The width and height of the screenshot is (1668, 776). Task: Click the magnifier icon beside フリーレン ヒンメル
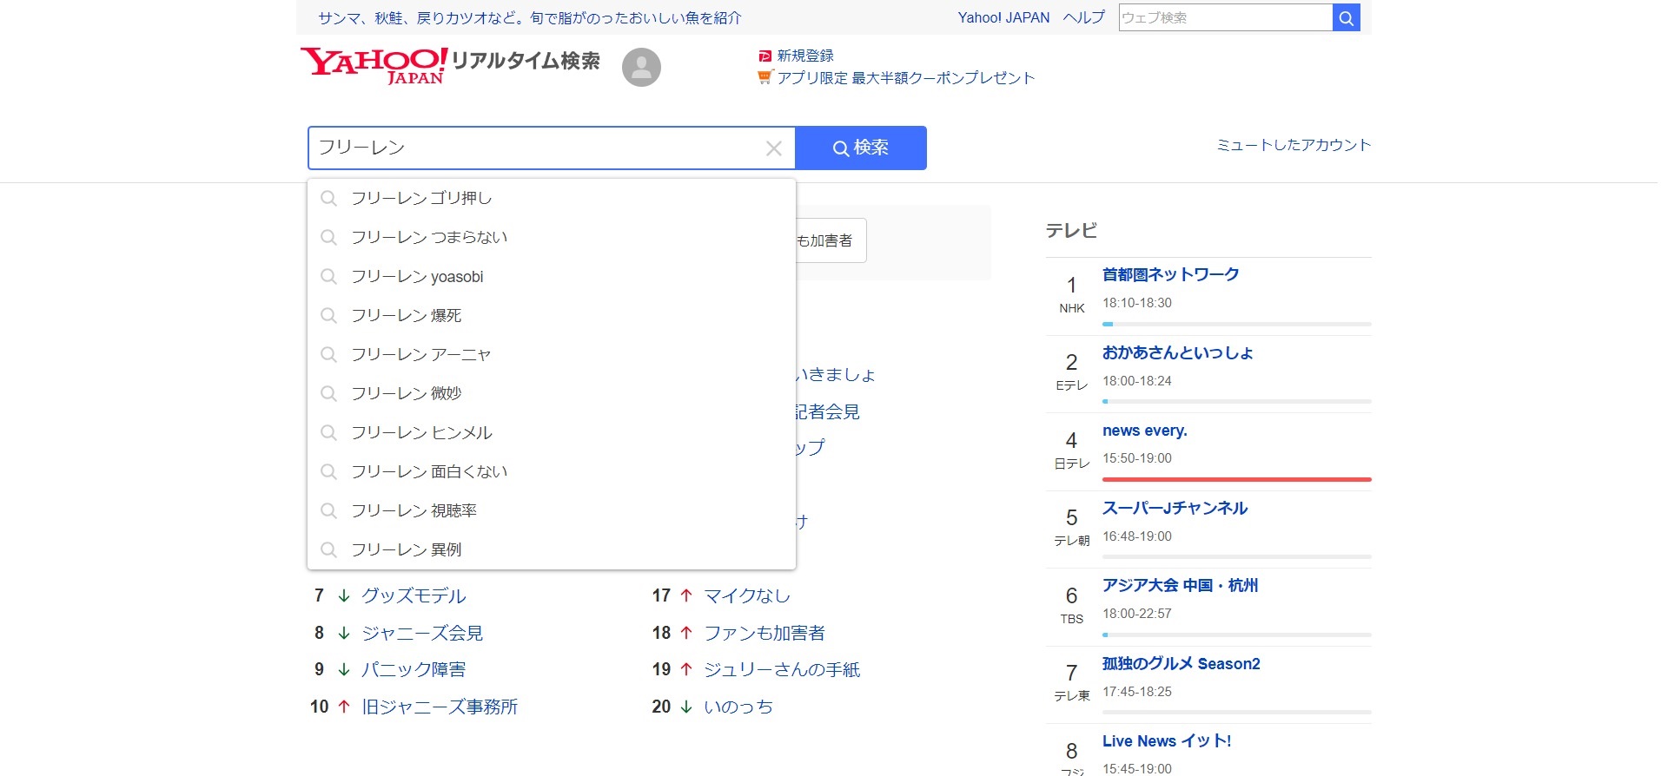tap(328, 432)
